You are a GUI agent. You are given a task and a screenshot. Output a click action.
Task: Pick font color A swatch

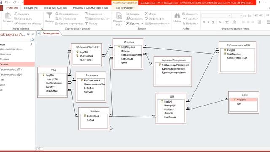coord(220,22)
